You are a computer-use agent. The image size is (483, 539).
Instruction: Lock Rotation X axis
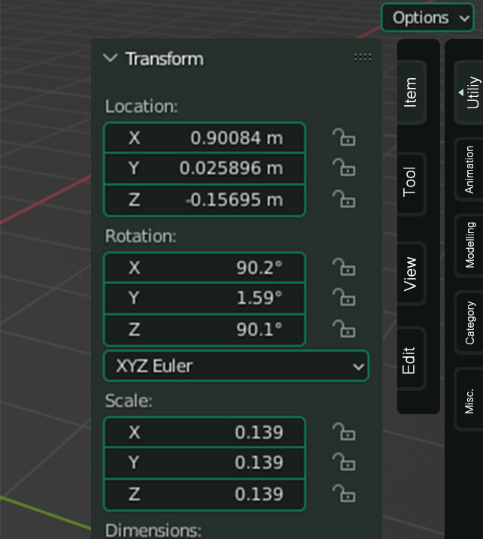(x=344, y=267)
